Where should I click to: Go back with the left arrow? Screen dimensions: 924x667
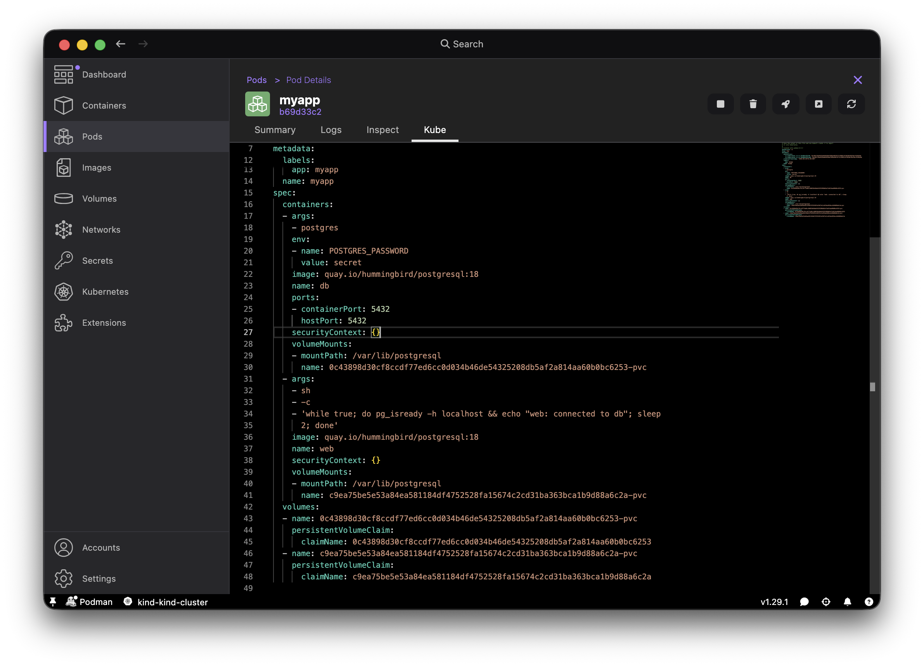point(121,44)
